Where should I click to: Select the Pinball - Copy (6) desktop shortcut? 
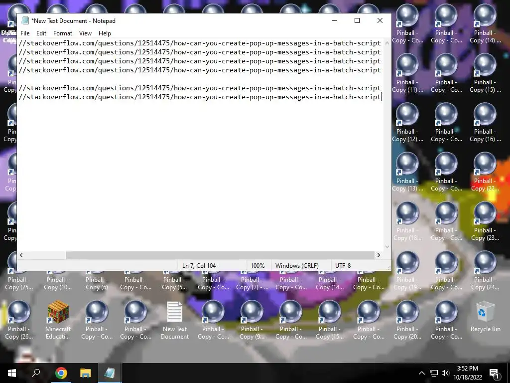pyautogui.click(x=97, y=280)
